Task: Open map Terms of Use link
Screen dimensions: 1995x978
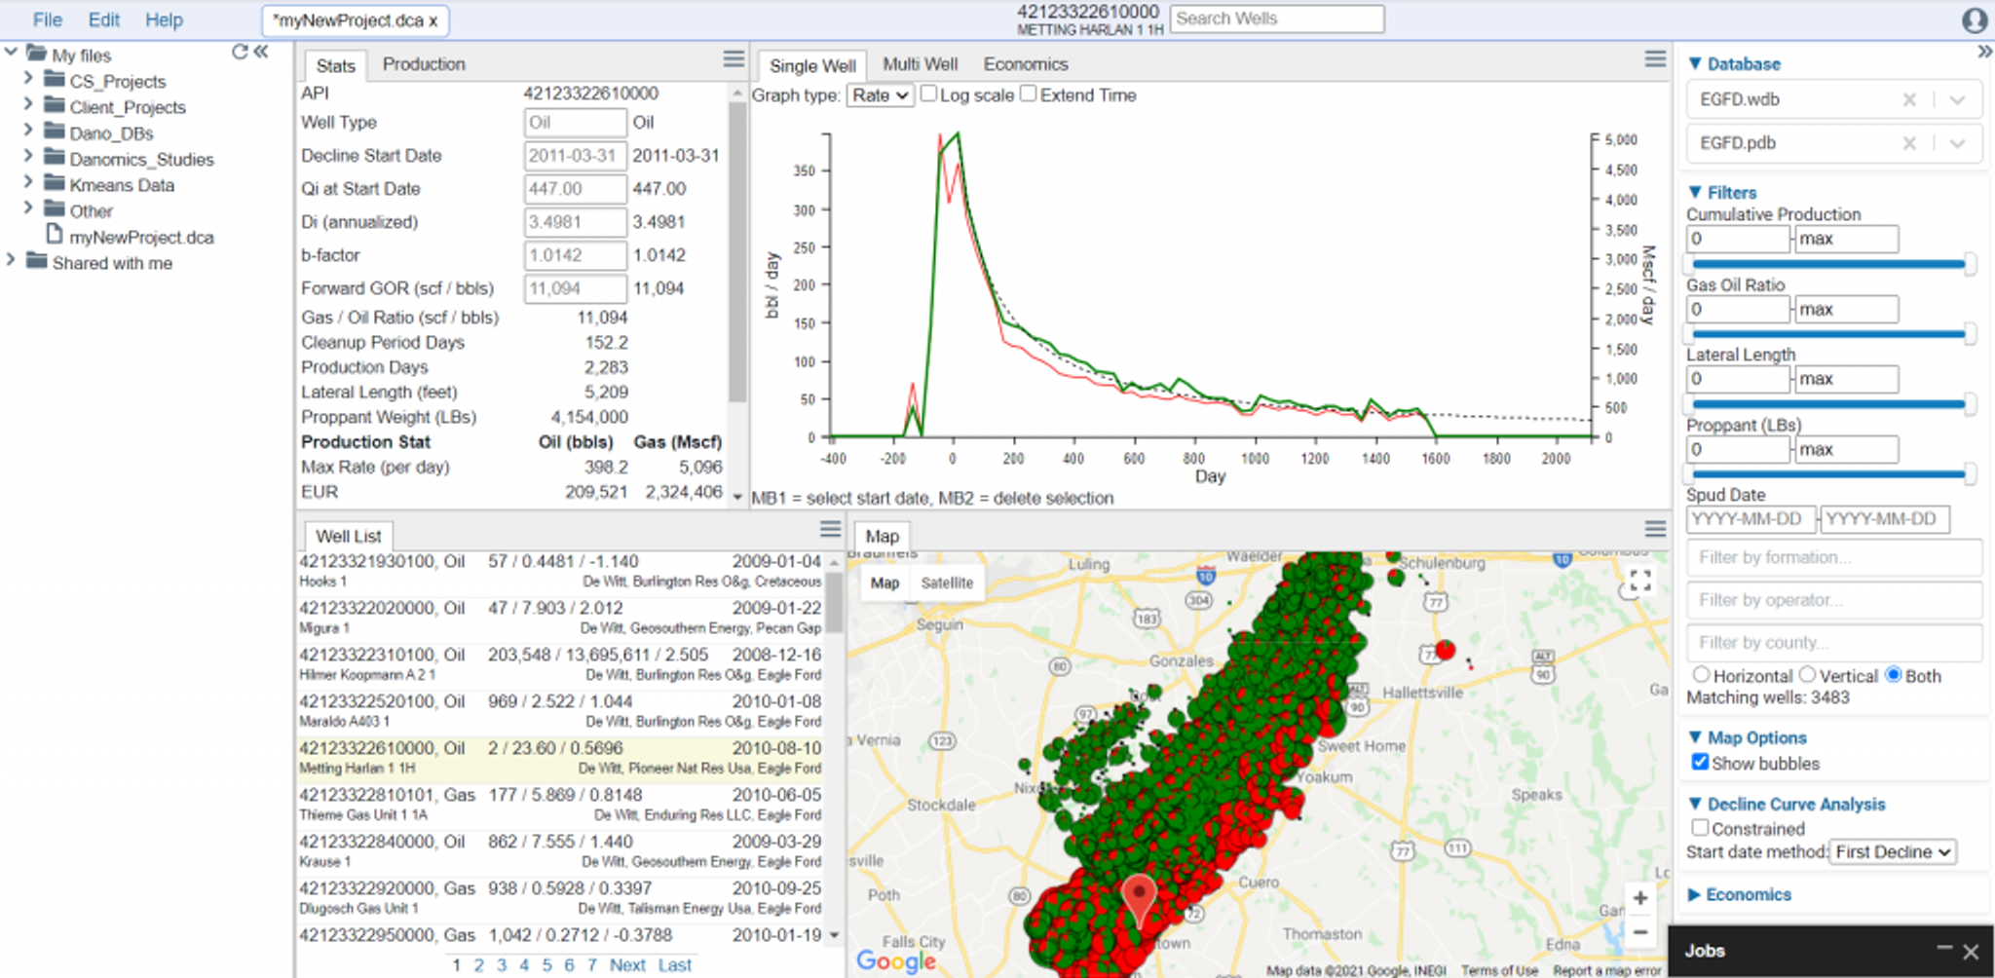Action: [1499, 970]
